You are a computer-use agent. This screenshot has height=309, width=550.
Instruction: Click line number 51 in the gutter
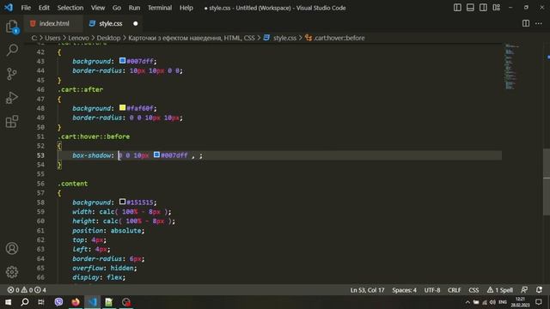40,136
